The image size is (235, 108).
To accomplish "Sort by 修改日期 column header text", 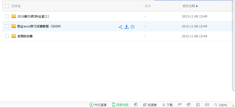I will click(x=189, y=6).
